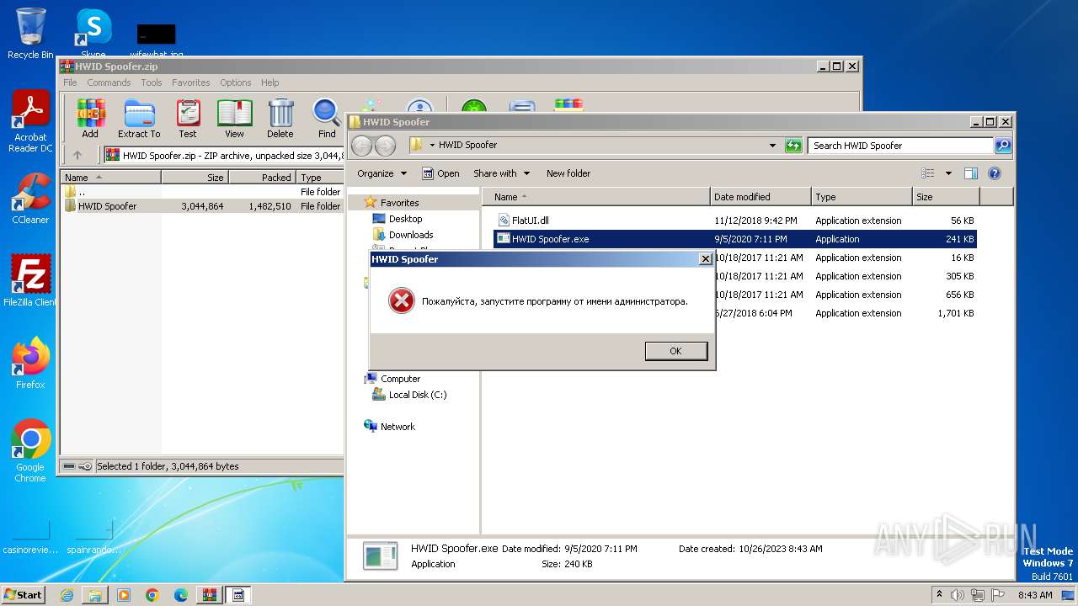Viewport: 1078px width, 606px height.
Task: Click the Search HWID Spoofer input field
Action: click(x=899, y=146)
